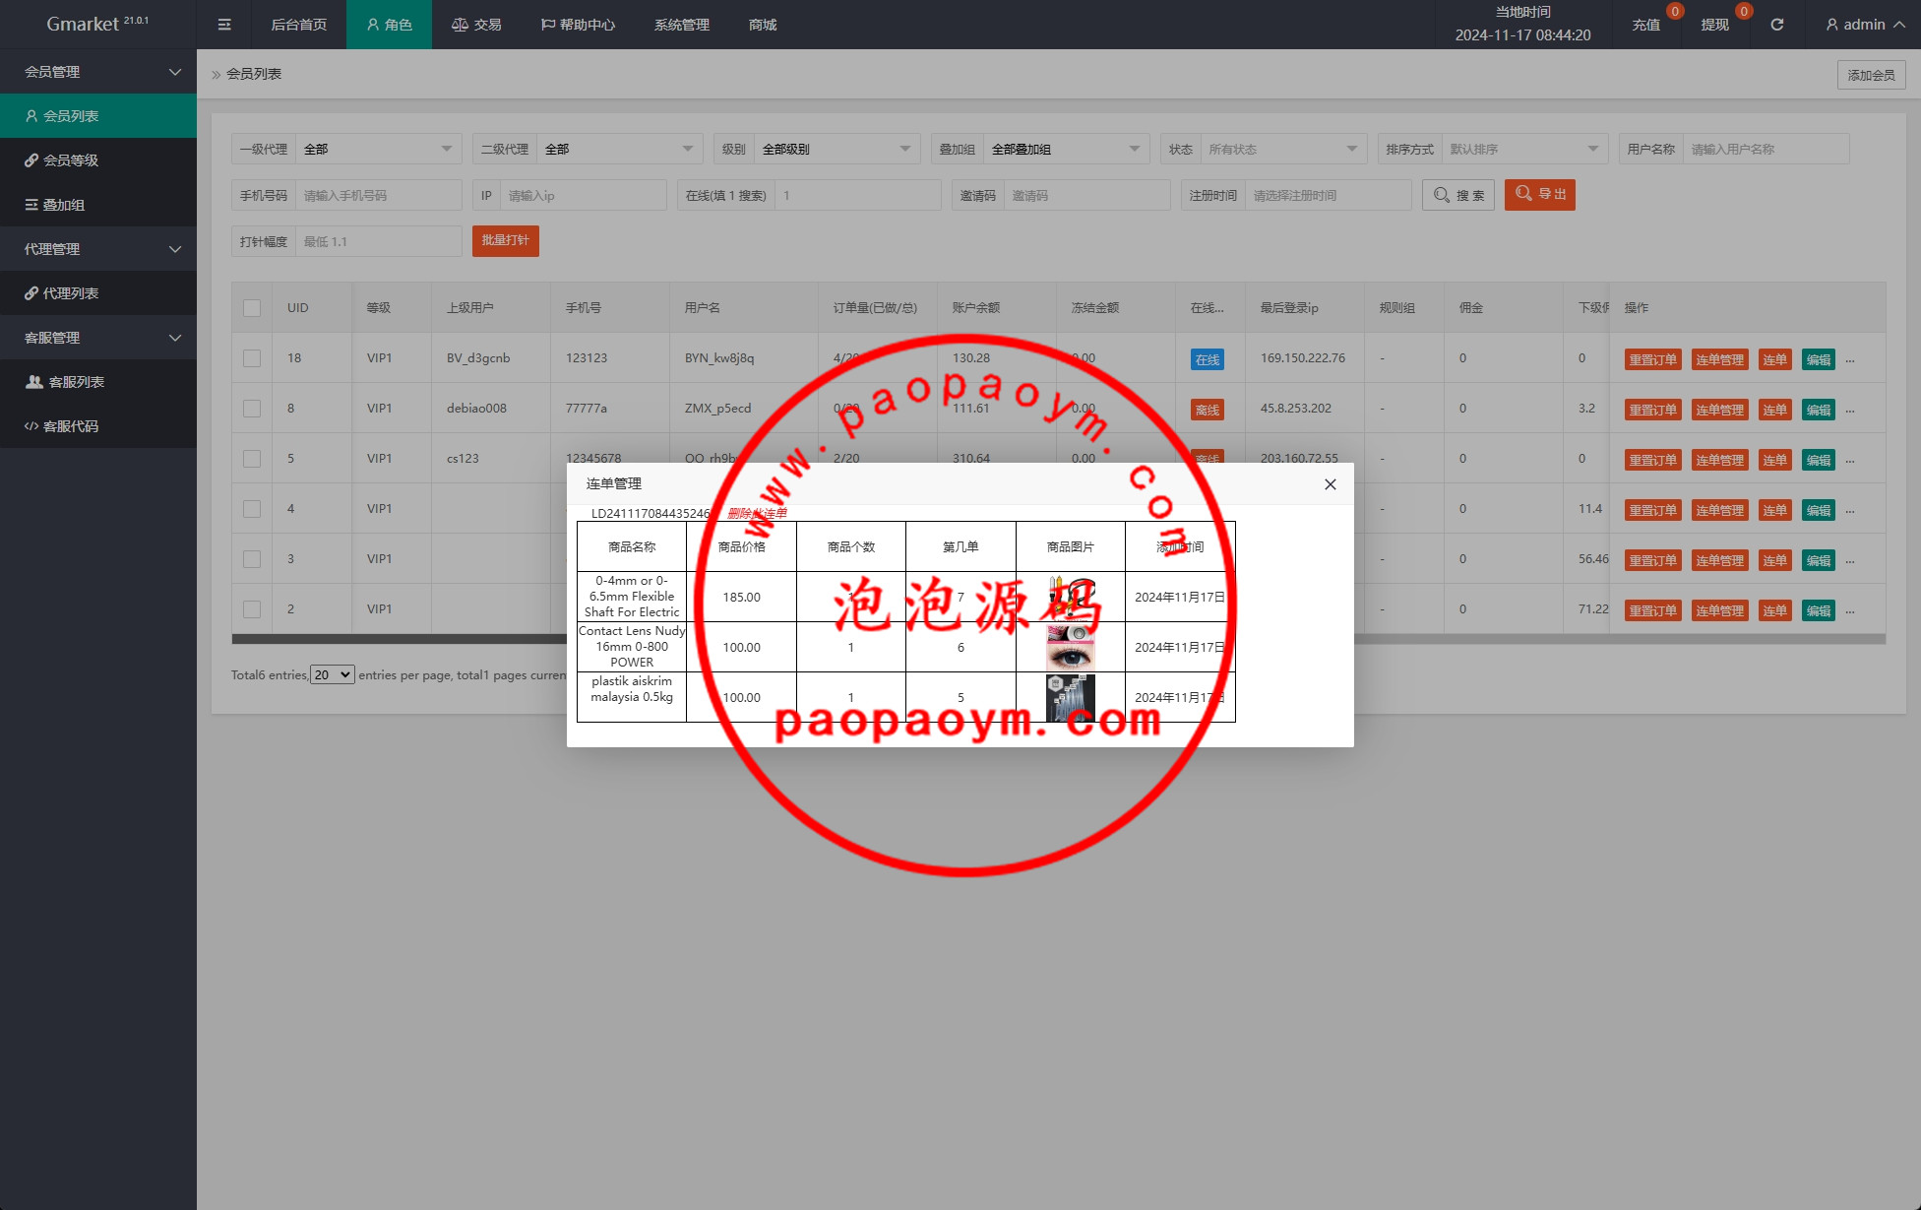Open 叠加组 filter dropdown

pos(1067,150)
